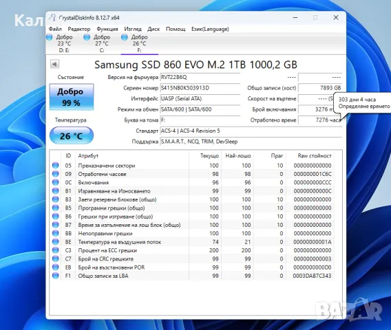Click the Най-лошо column header
The height and width of the screenshot is (330, 391).
(237, 156)
